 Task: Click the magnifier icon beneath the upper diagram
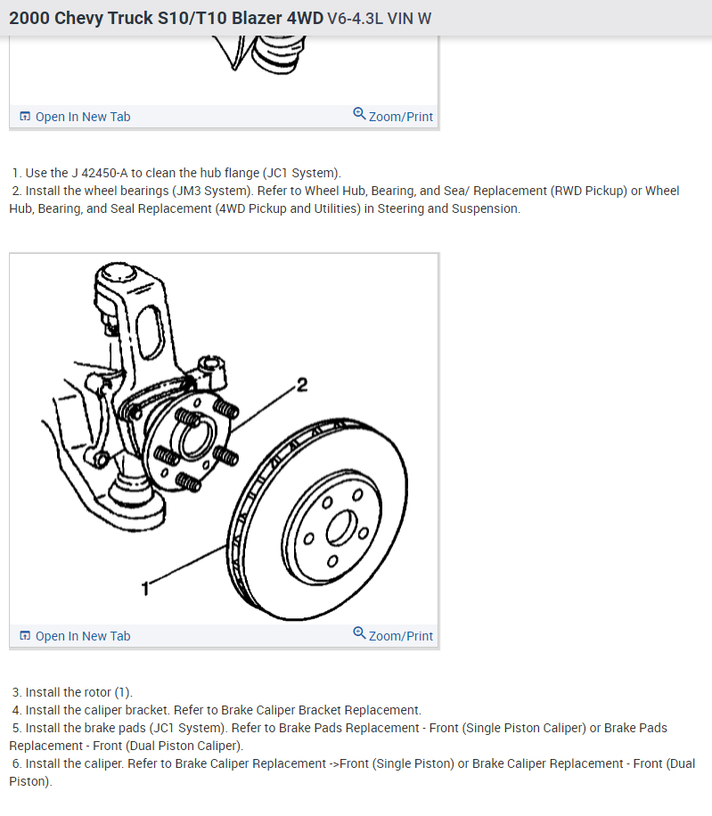click(359, 113)
